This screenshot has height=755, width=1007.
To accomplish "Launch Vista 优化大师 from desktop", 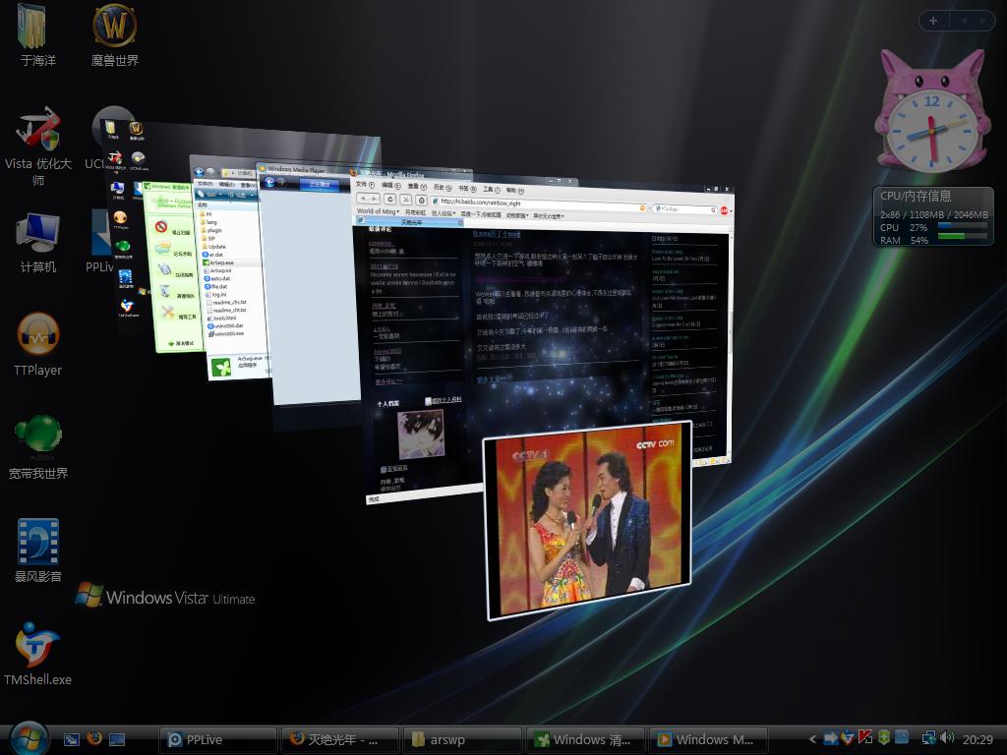I will pos(38,131).
